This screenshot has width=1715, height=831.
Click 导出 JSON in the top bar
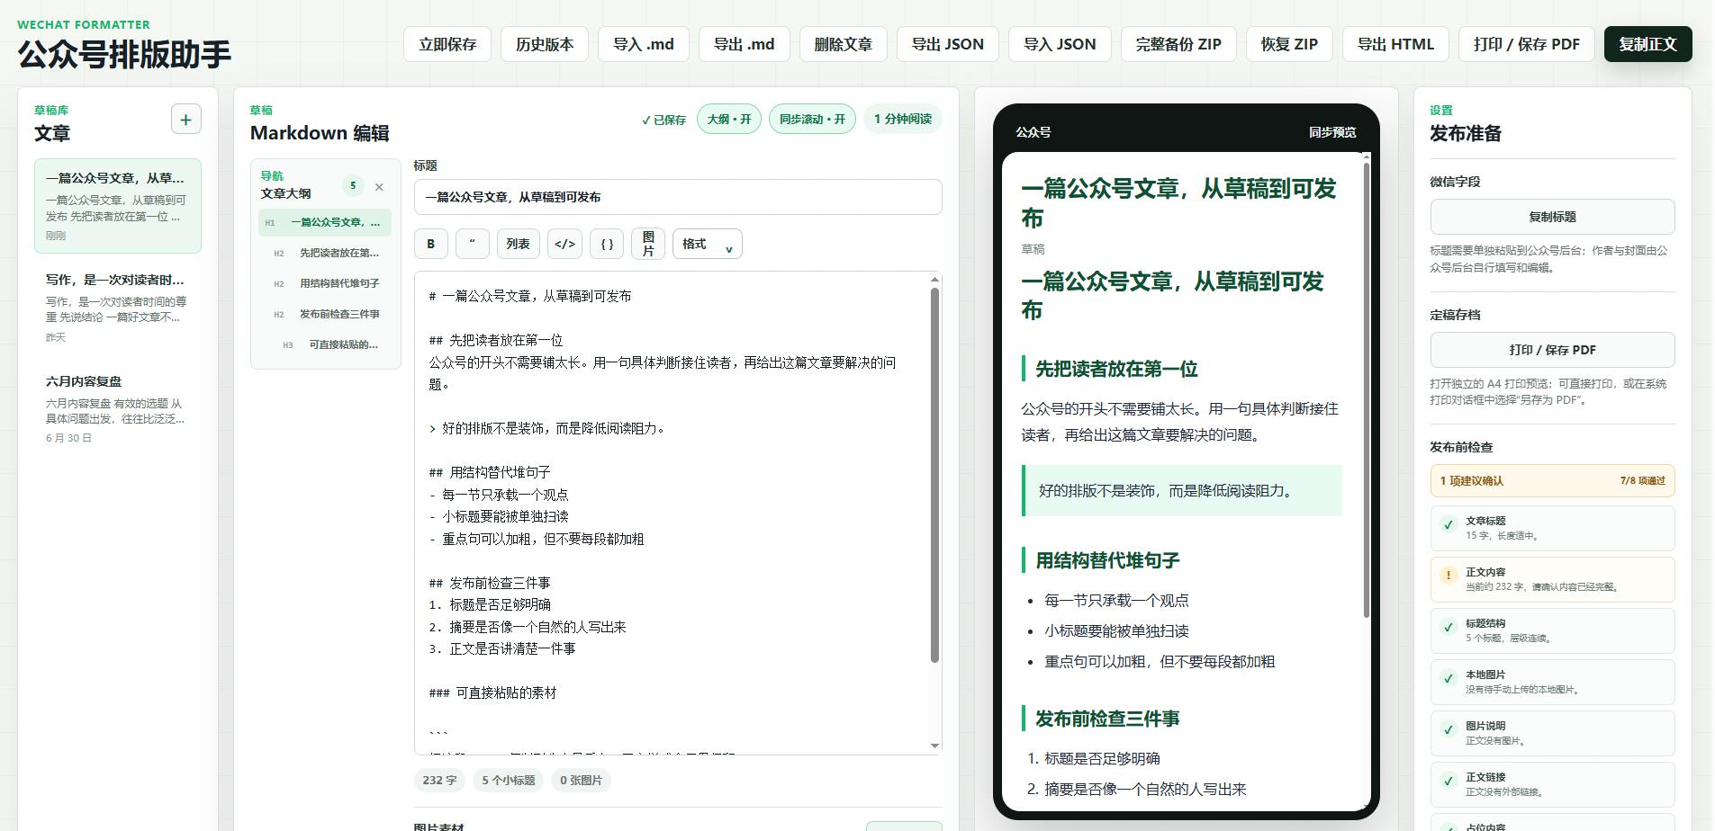[948, 44]
